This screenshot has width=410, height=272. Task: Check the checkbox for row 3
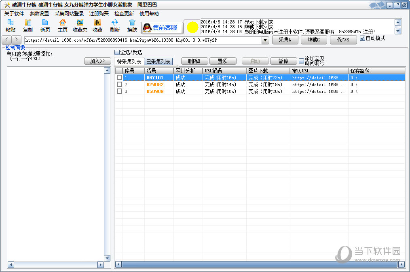[119, 91]
